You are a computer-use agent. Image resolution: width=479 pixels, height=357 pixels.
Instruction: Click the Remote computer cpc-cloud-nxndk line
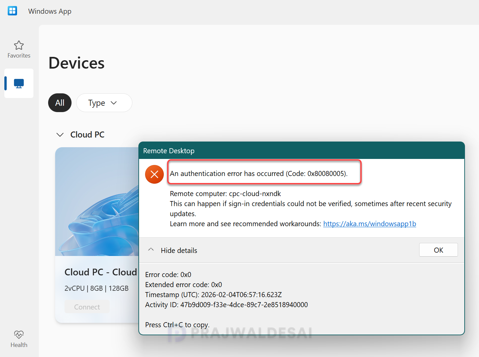pyautogui.click(x=225, y=194)
